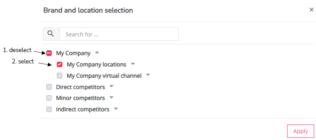Enable the Direct competitors checkbox
Viewport: 316px width, 140px height.
(x=49, y=87)
